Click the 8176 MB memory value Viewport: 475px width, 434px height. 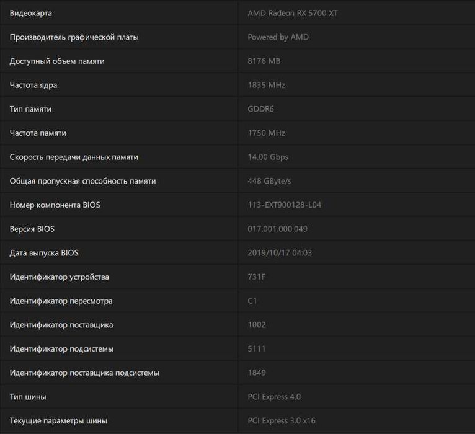pos(264,61)
